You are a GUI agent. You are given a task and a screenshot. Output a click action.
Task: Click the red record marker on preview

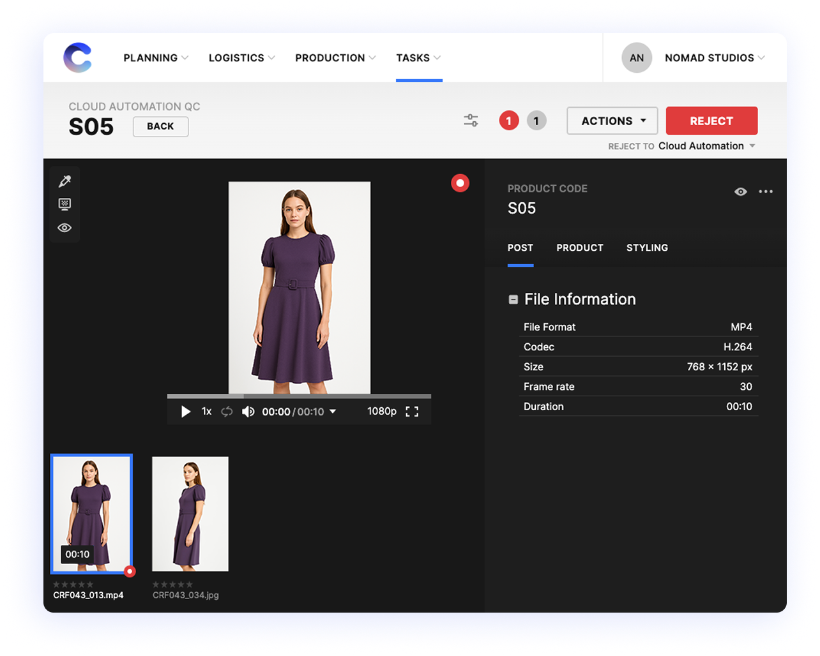point(460,184)
